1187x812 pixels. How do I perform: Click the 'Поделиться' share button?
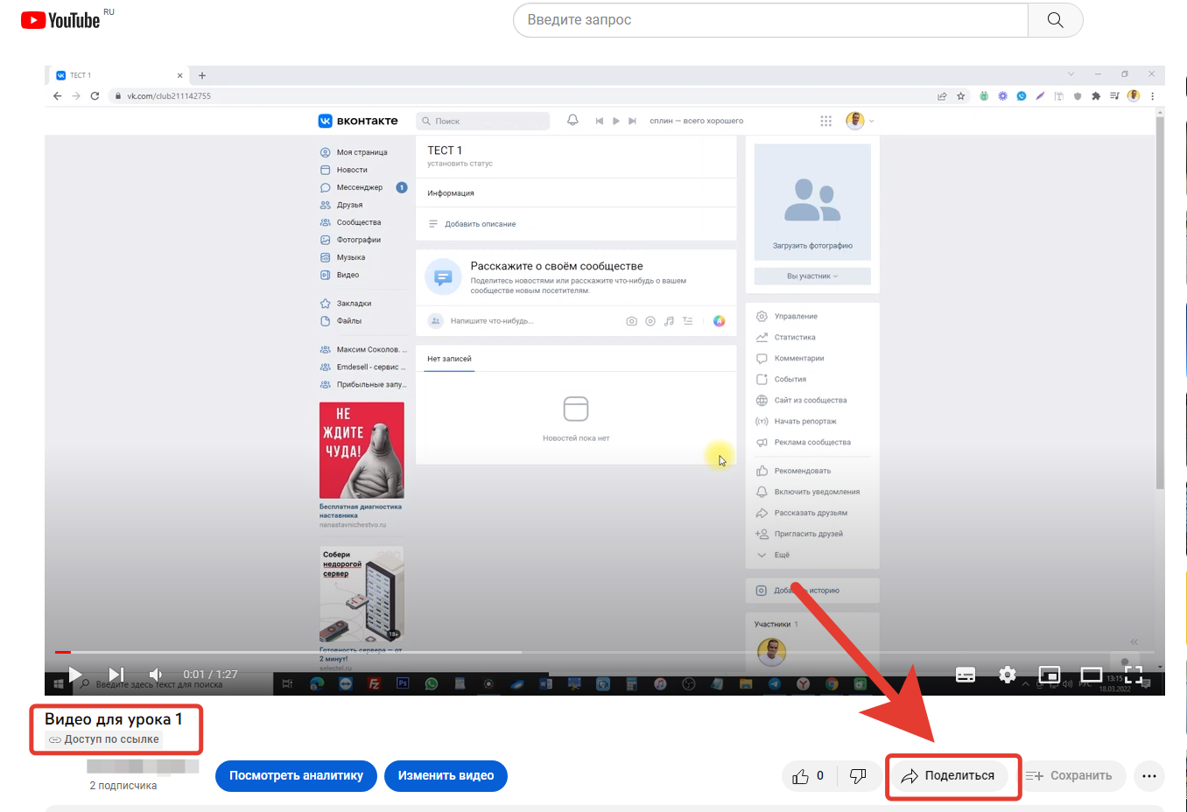tap(949, 776)
